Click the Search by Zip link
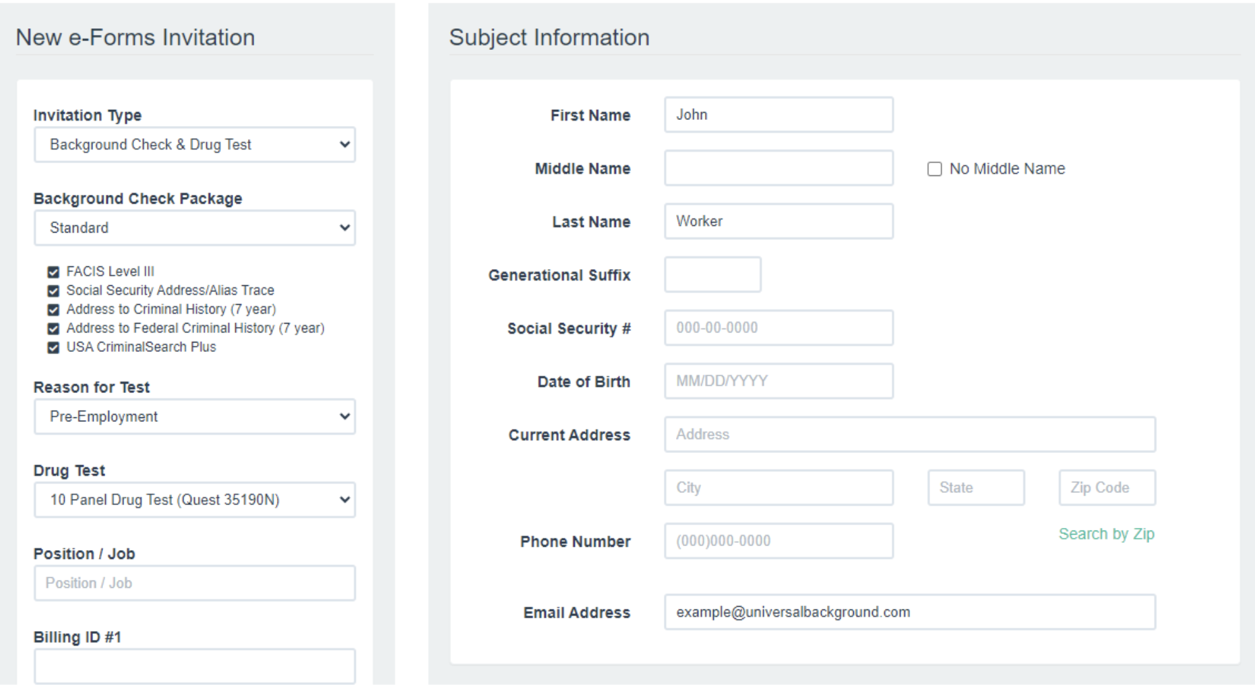The height and width of the screenshot is (685, 1255). pos(1106,533)
